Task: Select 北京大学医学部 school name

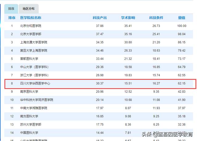Action: click(x=31, y=34)
